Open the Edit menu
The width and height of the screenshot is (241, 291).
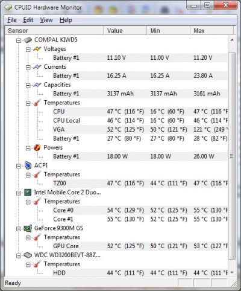[28, 20]
